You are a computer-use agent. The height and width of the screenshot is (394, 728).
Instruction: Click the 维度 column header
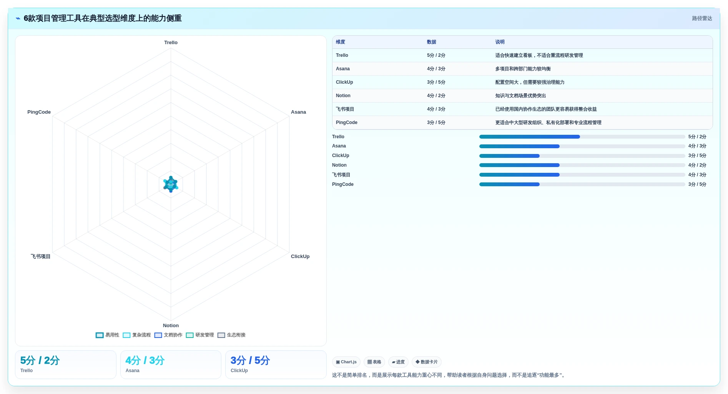(341, 42)
